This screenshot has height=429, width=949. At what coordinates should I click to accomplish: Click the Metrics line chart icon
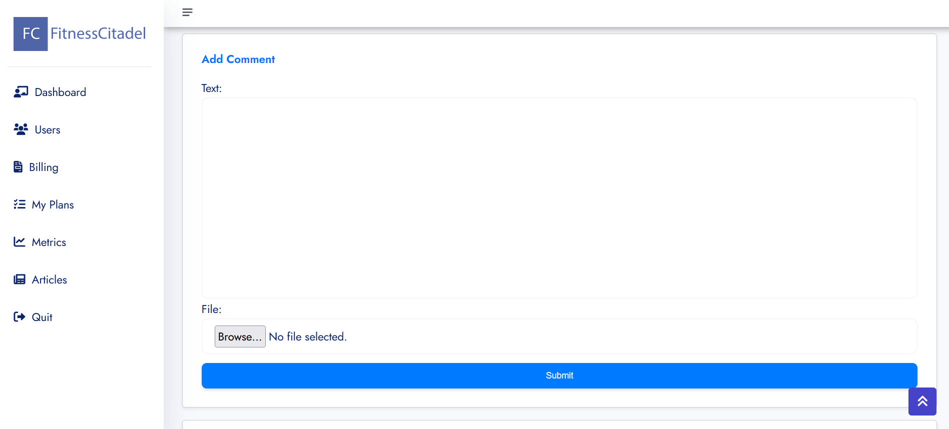pos(20,242)
